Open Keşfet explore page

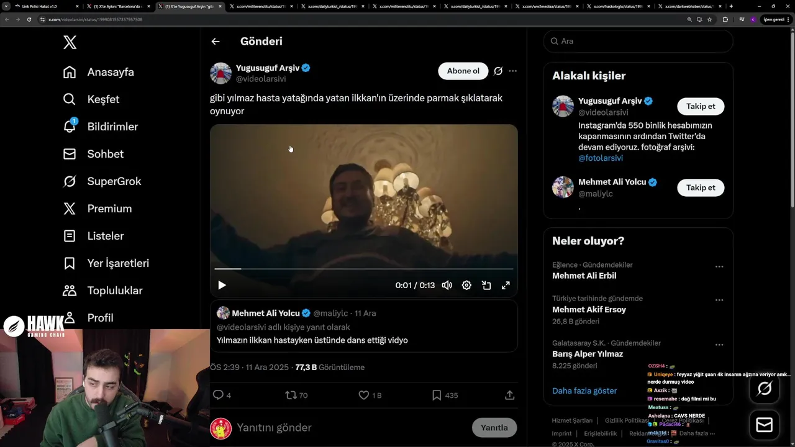coord(91,99)
